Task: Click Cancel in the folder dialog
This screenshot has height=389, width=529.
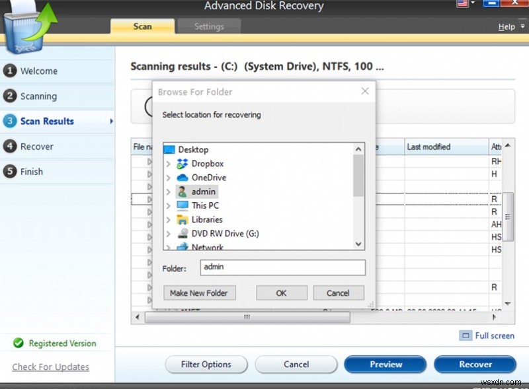Action: tap(339, 293)
